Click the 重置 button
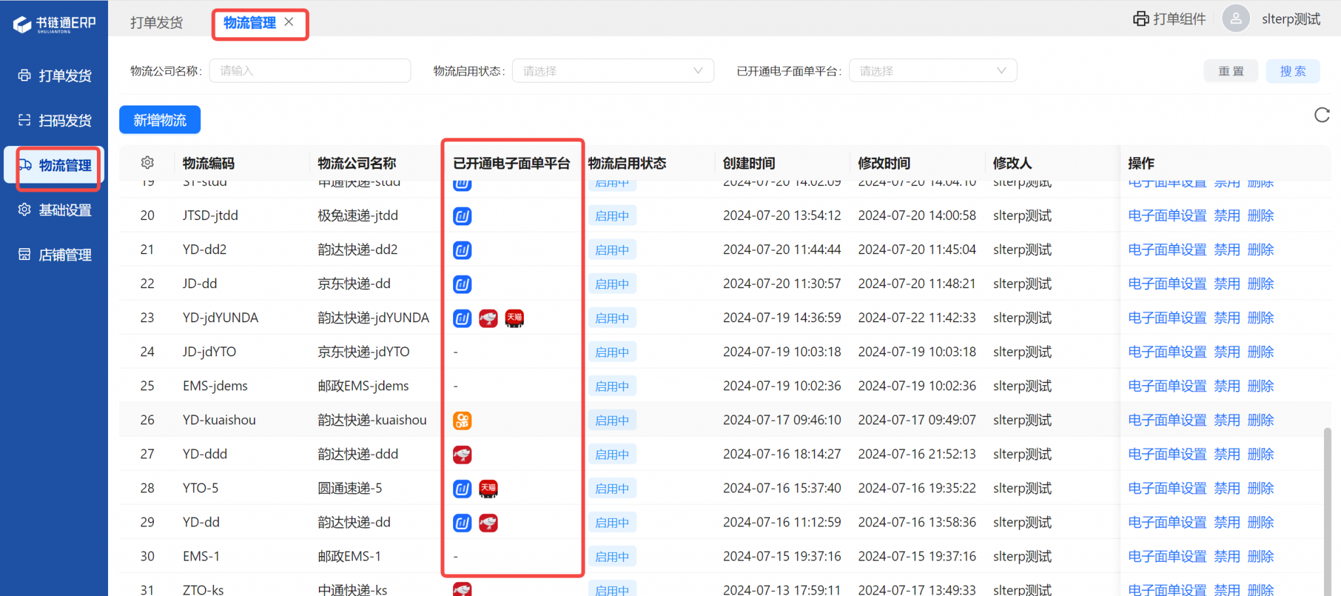The height and width of the screenshot is (596, 1341). tap(1231, 71)
